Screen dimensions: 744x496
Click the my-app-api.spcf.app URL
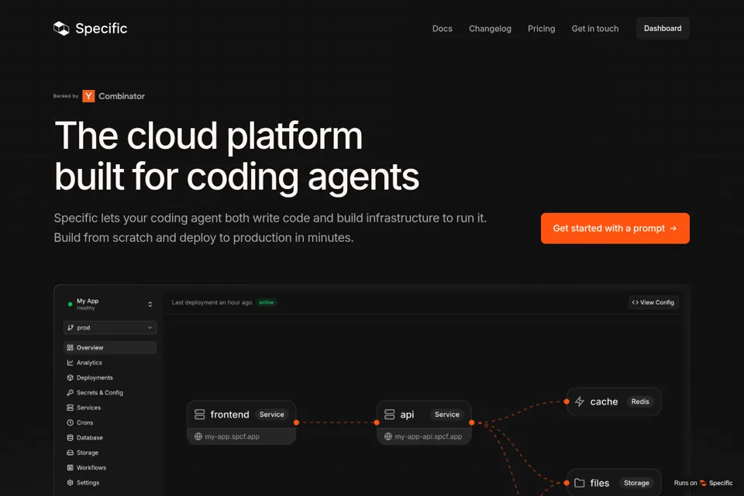pyautogui.click(x=428, y=436)
